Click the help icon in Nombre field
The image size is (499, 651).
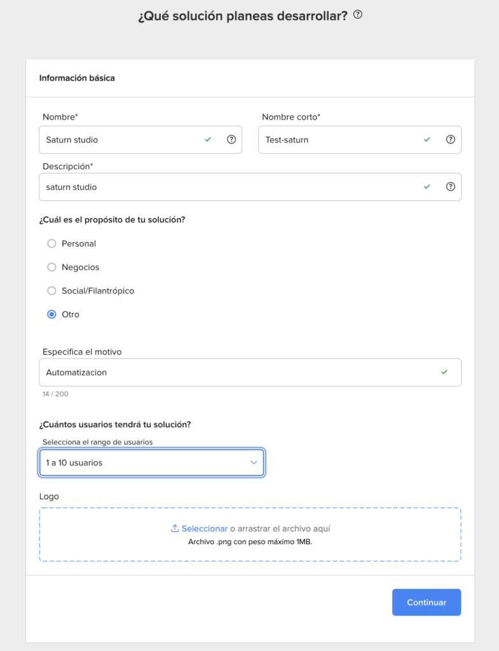(x=231, y=140)
